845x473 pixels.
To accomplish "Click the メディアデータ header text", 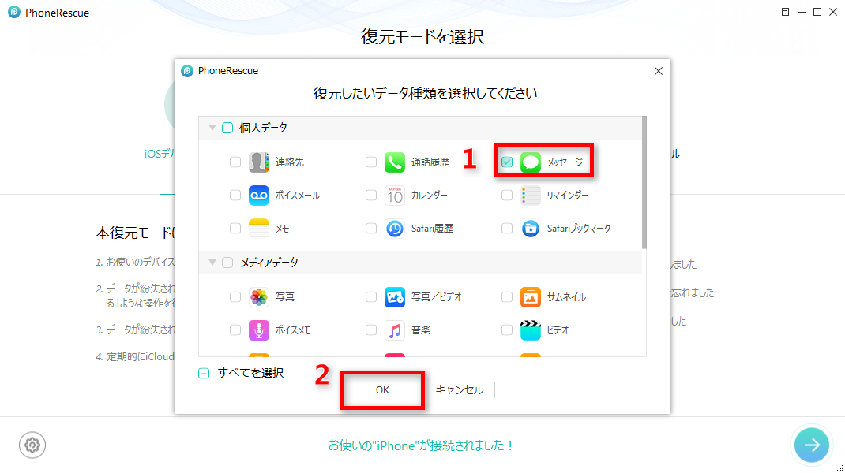I will (269, 262).
